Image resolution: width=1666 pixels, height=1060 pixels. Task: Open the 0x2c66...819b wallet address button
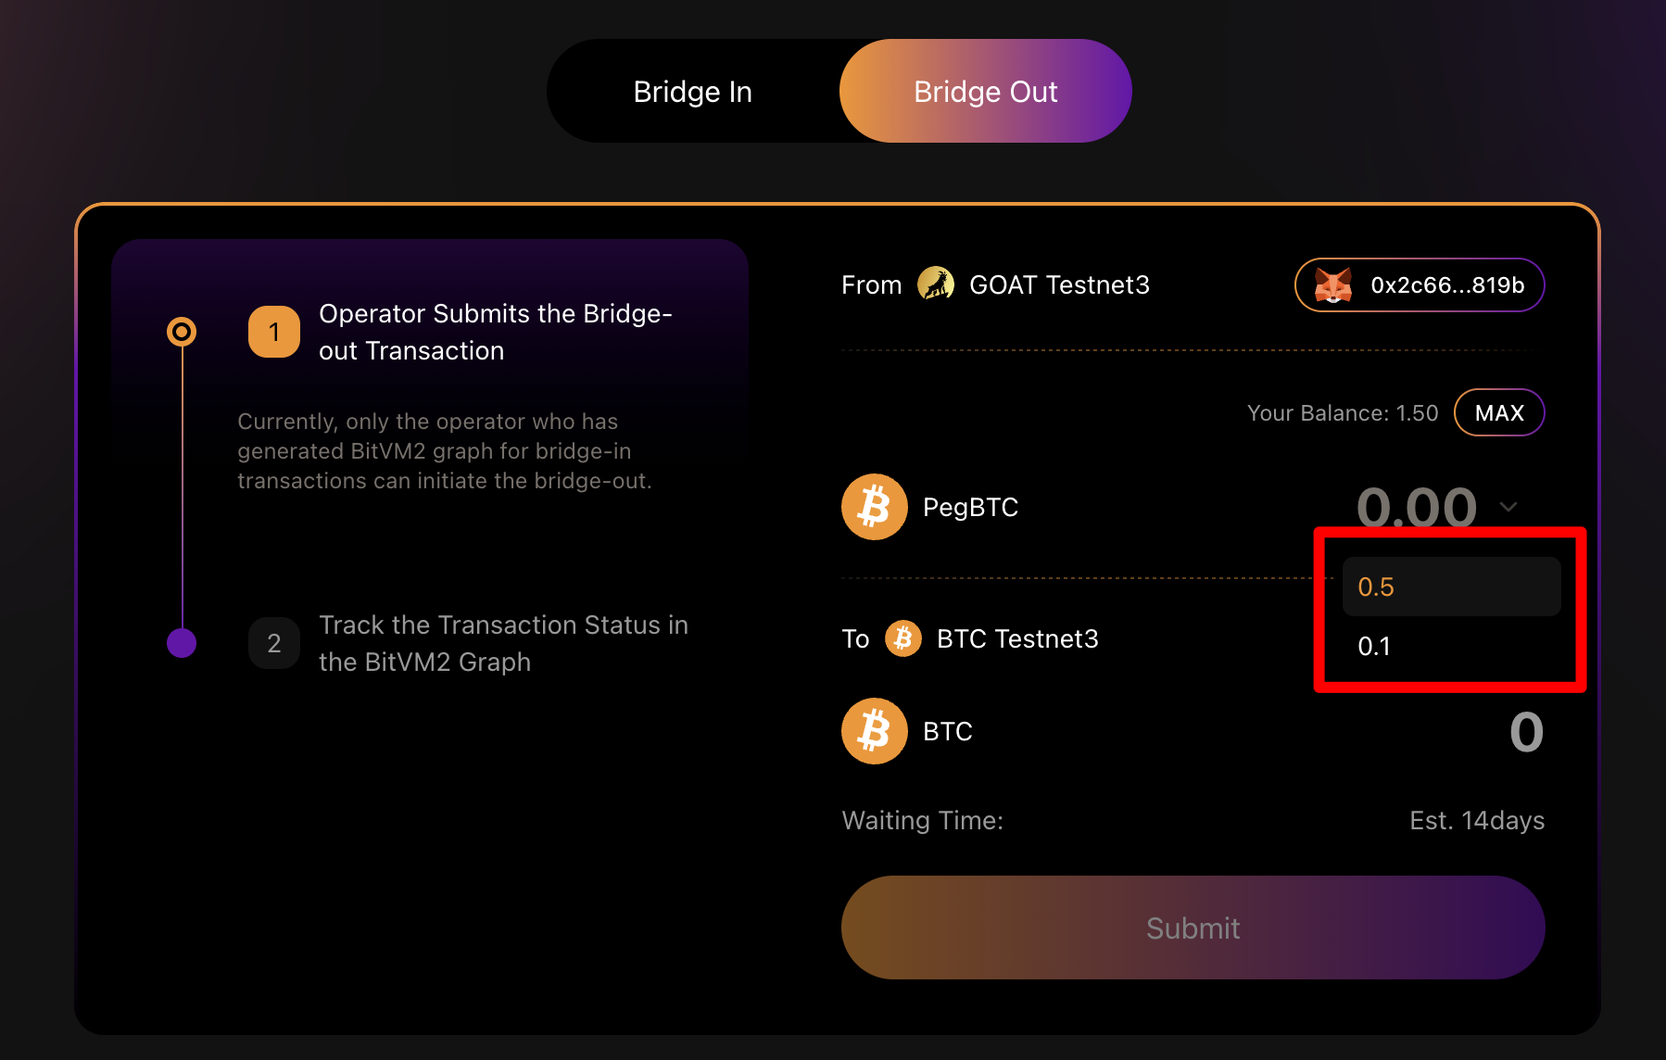pyautogui.click(x=1420, y=285)
